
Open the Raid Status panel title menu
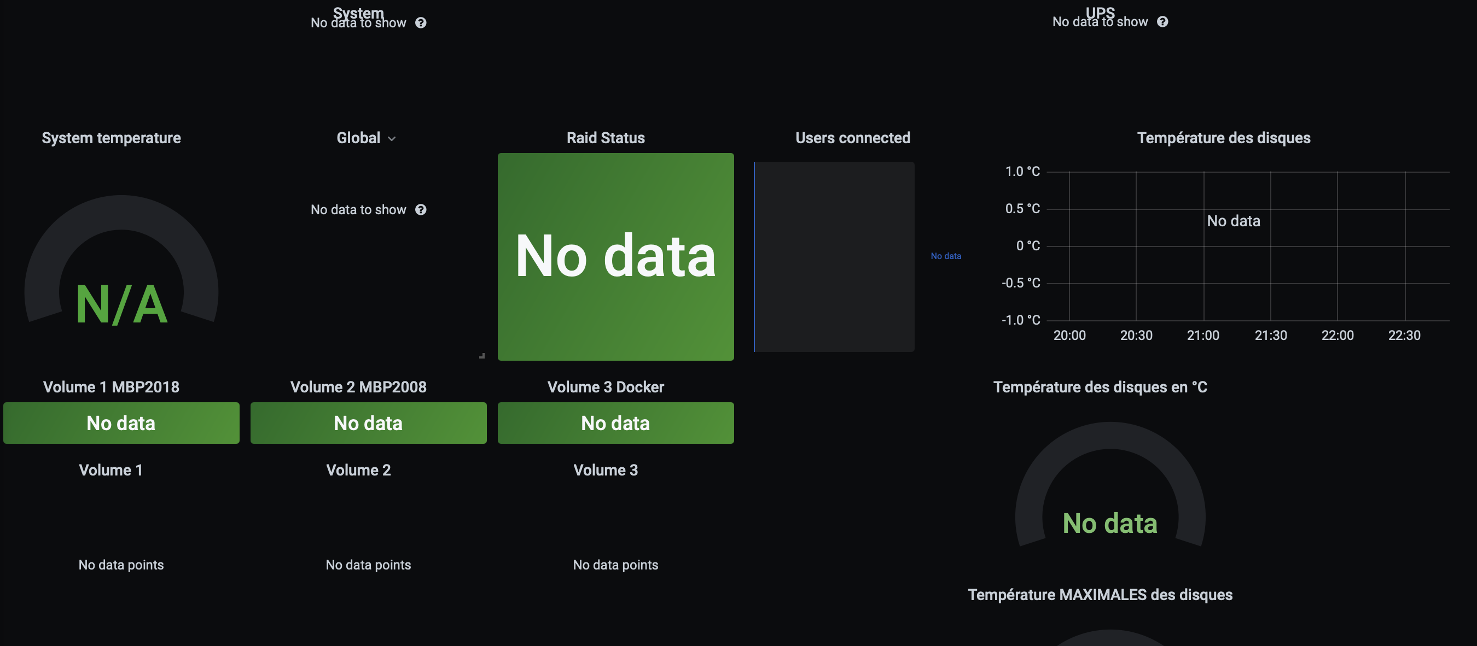[606, 138]
